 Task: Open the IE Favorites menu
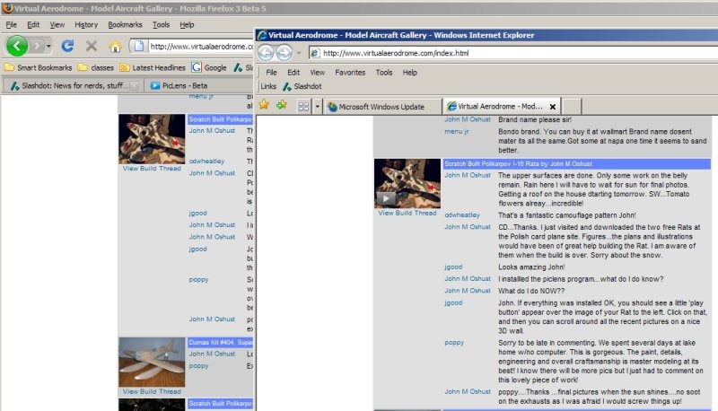(x=350, y=73)
